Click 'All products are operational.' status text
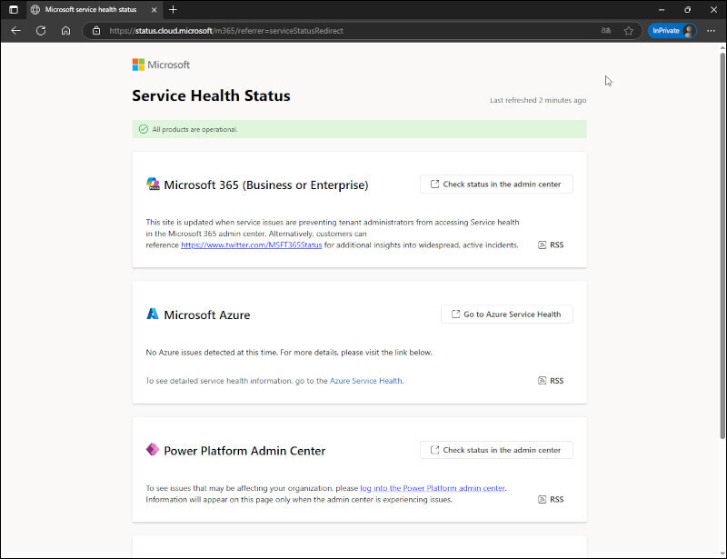The image size is (727, 559). tap(194, 129)
